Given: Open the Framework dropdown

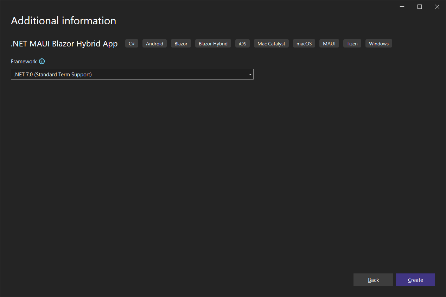Looking at the screenshot, I should [132, 74].
